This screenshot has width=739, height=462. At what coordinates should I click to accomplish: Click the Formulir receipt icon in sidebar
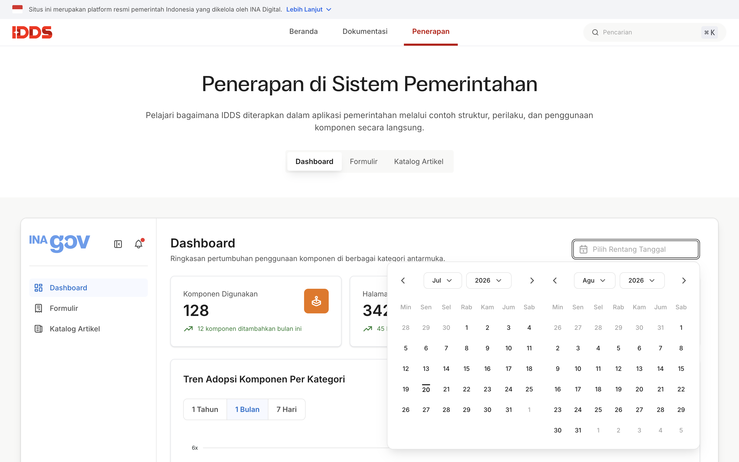[x=38, y=308]
